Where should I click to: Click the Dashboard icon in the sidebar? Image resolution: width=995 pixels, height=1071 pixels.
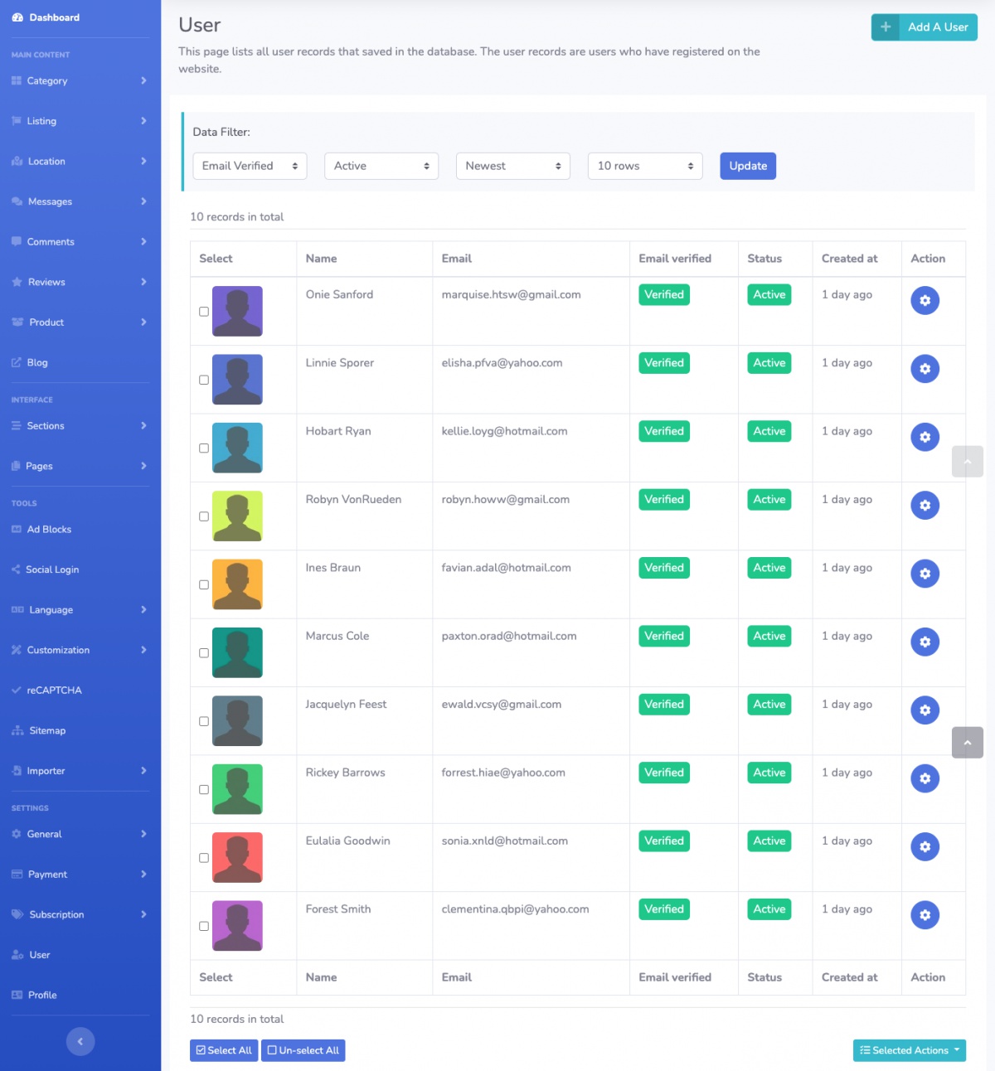click(17, 17)
